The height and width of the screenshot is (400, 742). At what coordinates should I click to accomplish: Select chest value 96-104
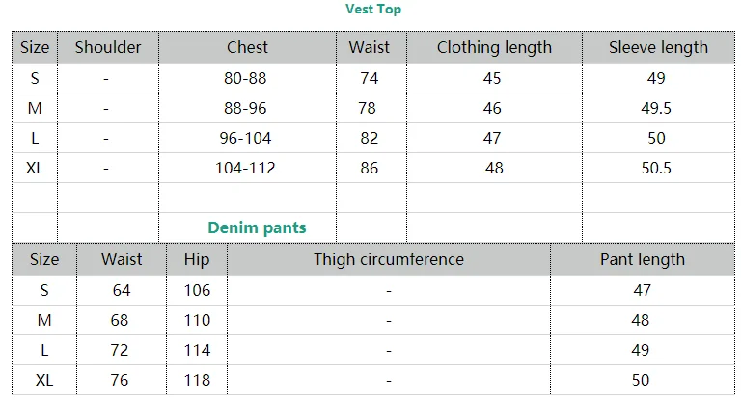coord(245,138)
